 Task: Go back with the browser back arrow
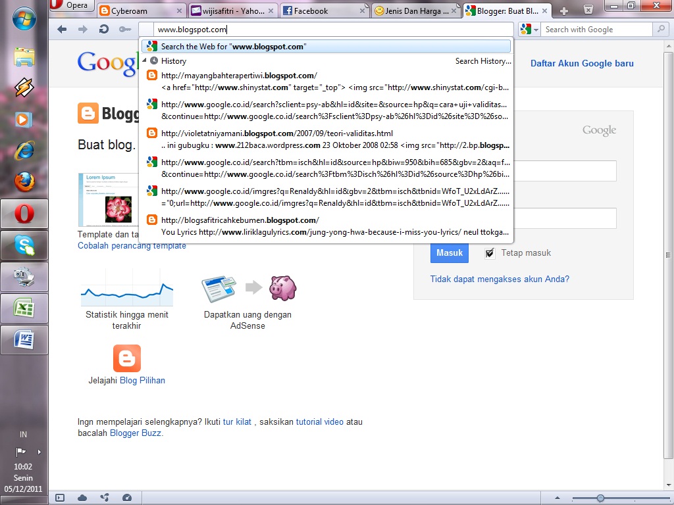coord(62,29)
